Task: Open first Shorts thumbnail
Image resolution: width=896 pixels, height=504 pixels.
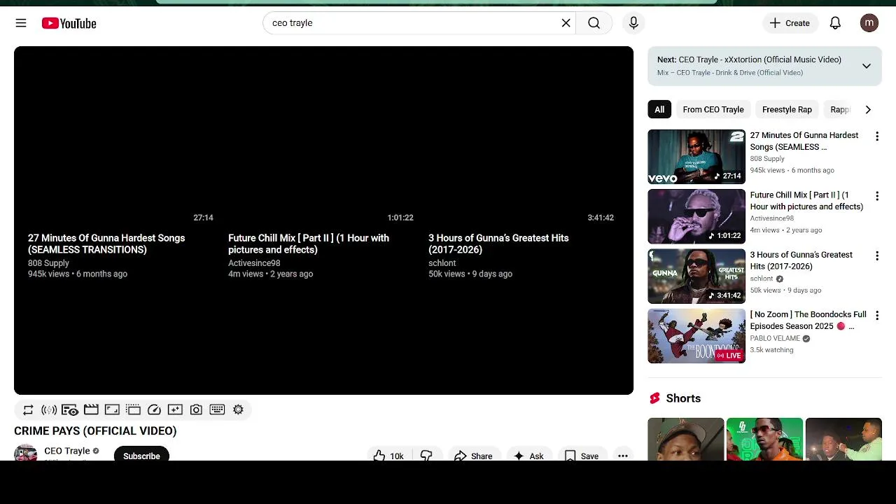Action: [685, 439]
